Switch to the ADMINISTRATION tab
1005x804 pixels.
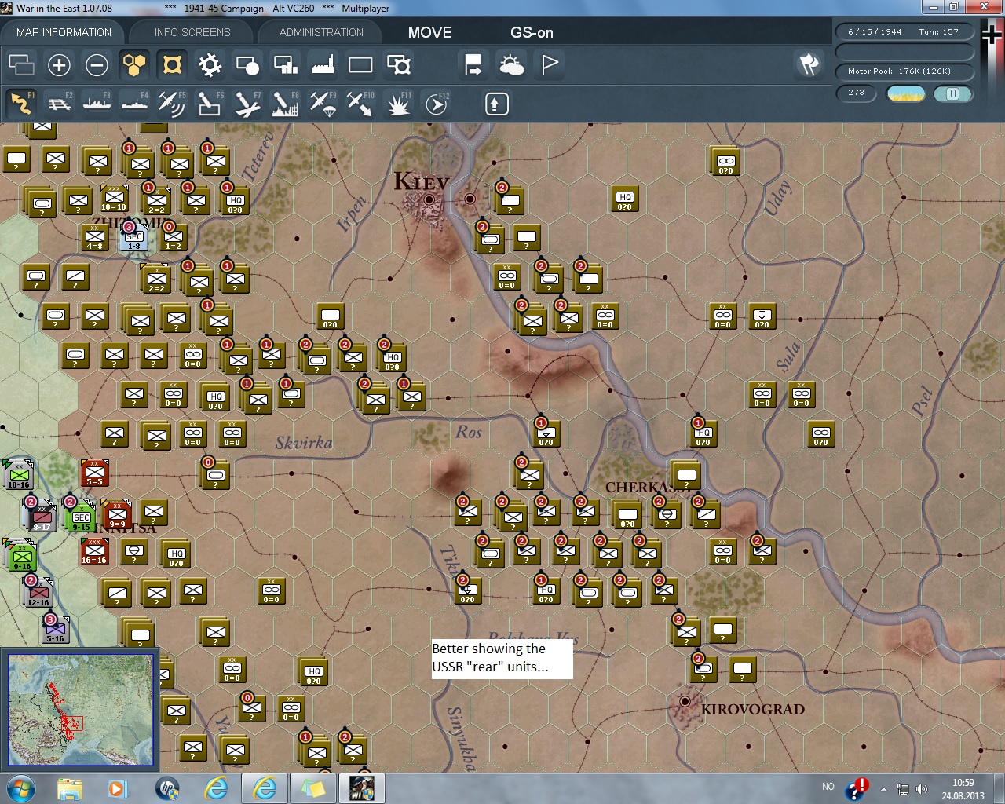click(x=321, y=32)
